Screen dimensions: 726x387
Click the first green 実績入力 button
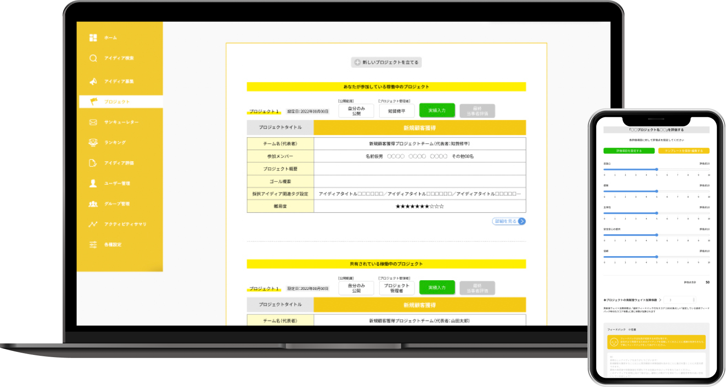(437, 111)
